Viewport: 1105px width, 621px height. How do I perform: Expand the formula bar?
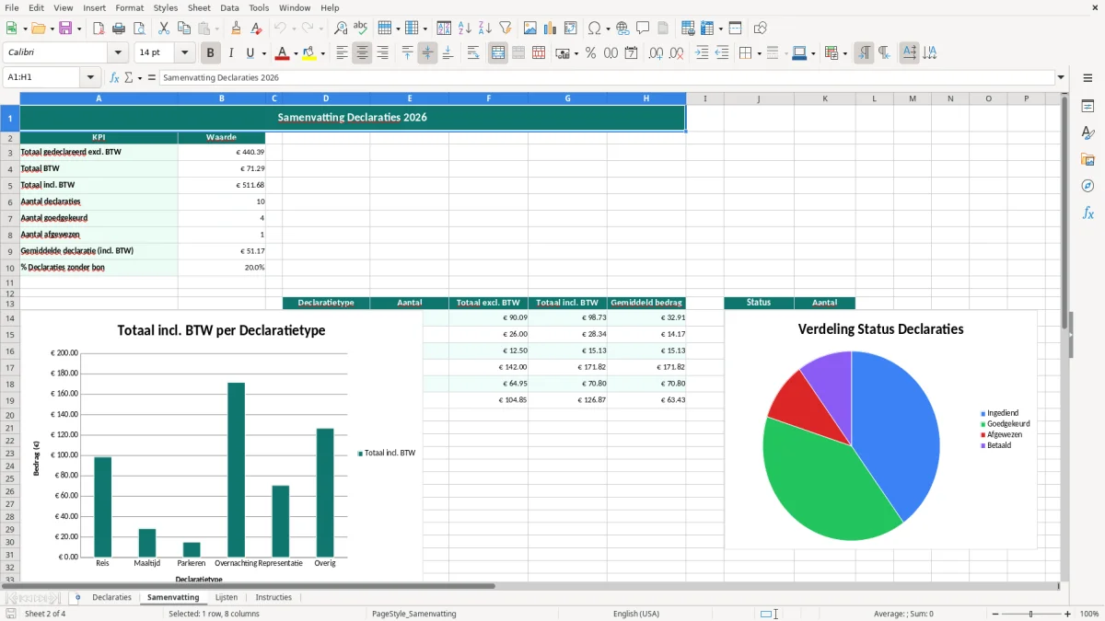(x=1061, y=77)
